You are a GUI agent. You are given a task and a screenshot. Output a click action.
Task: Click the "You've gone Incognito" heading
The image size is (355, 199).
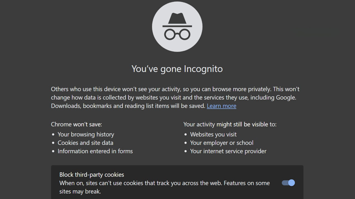click(x=177, y=69)
